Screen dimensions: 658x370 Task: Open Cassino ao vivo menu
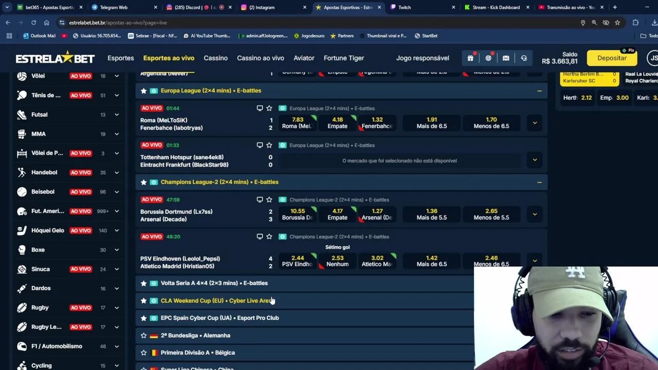(261, 58)
